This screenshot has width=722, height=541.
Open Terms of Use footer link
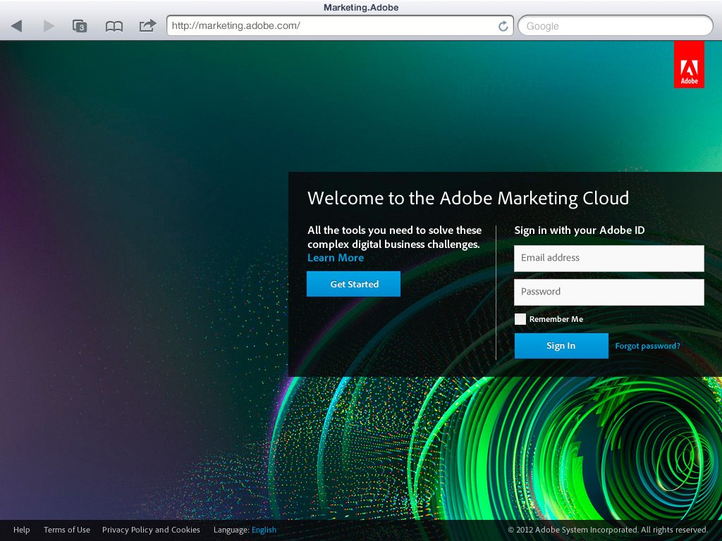click(x=67, y=530)
